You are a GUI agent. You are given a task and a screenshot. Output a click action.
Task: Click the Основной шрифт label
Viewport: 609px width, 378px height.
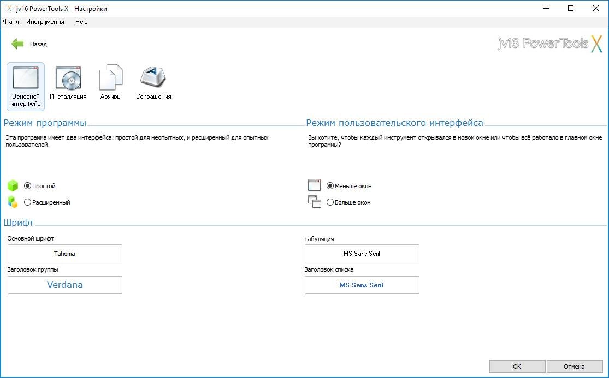(31, 238)
